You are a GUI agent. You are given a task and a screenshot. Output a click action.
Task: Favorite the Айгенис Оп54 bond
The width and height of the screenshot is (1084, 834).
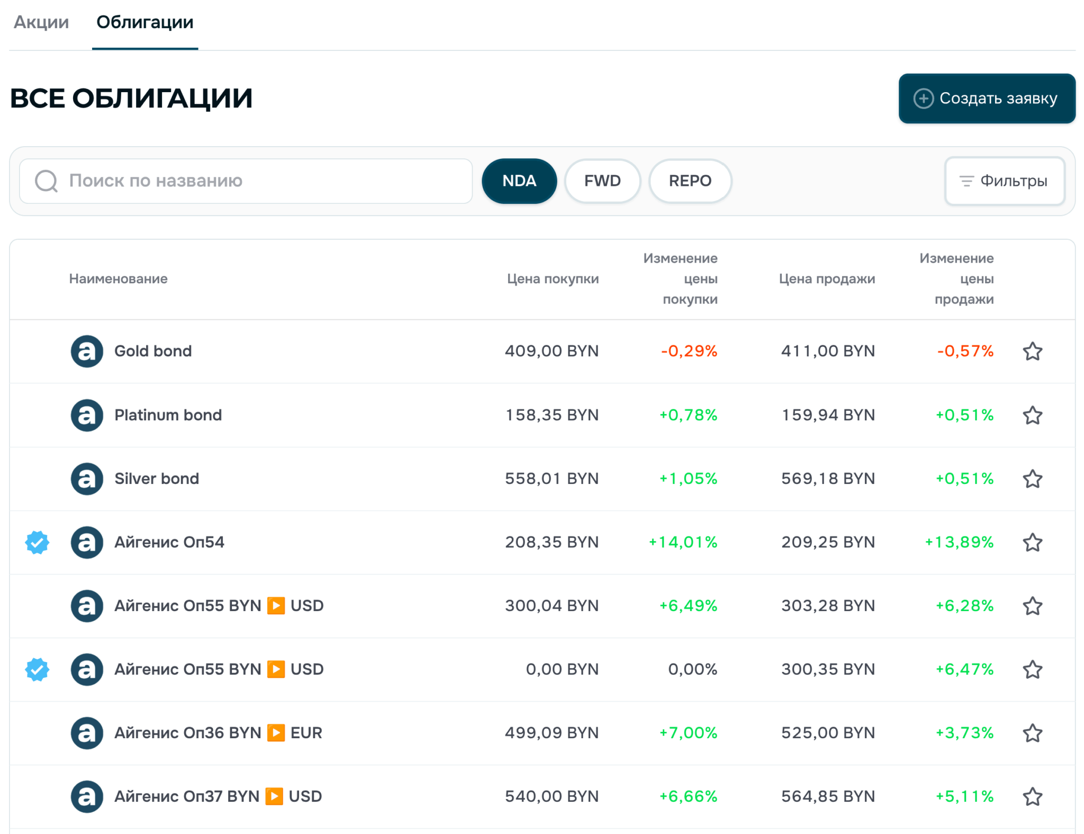pos(1032,542)
